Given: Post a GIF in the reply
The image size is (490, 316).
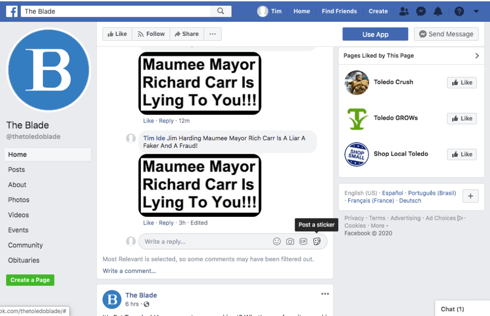Looking at the screenshot, I should pos(303,241).
